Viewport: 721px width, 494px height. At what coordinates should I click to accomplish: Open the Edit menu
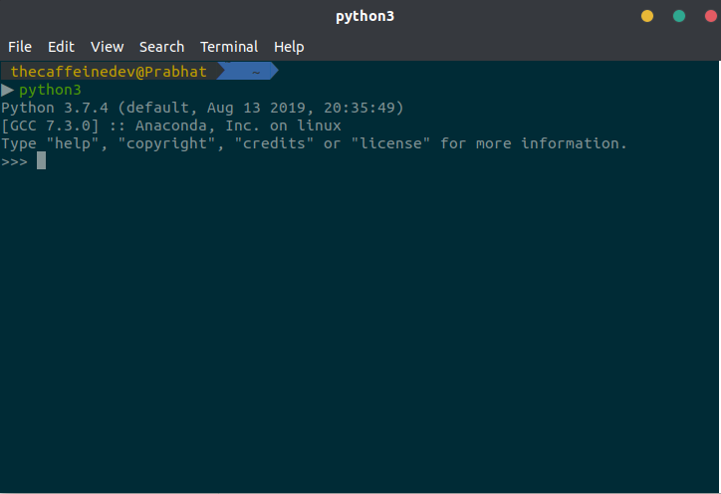[x=61, y=47]
